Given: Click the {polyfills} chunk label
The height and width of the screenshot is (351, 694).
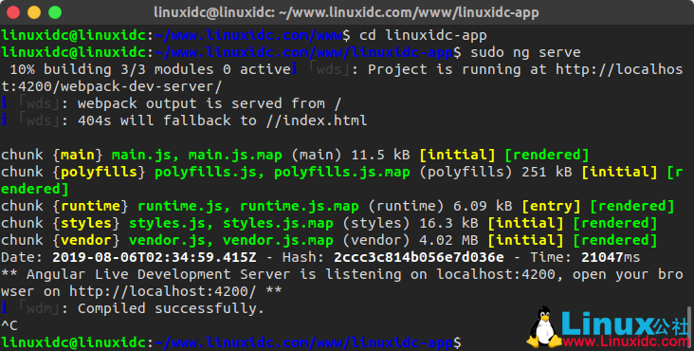Looking at the screenshot, I should pos(100,172).
